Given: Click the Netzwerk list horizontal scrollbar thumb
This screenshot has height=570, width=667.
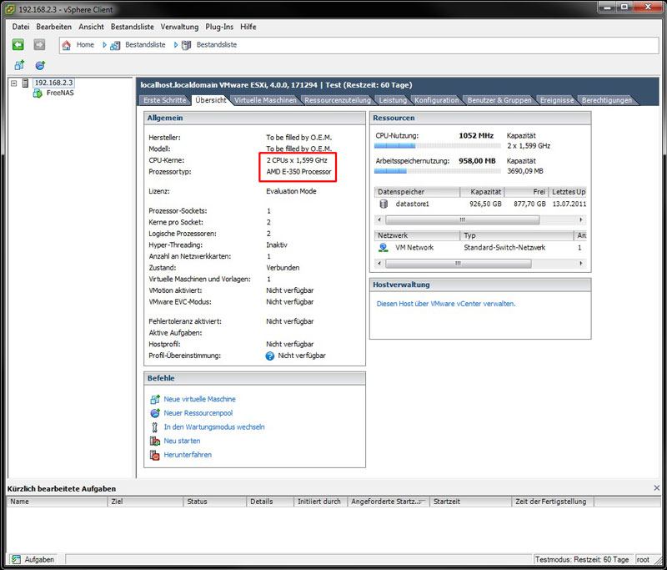Looking at the screenshot, I should click(458, 264).
